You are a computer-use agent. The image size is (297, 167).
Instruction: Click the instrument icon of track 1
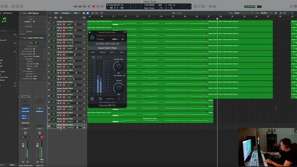[54, 23]
